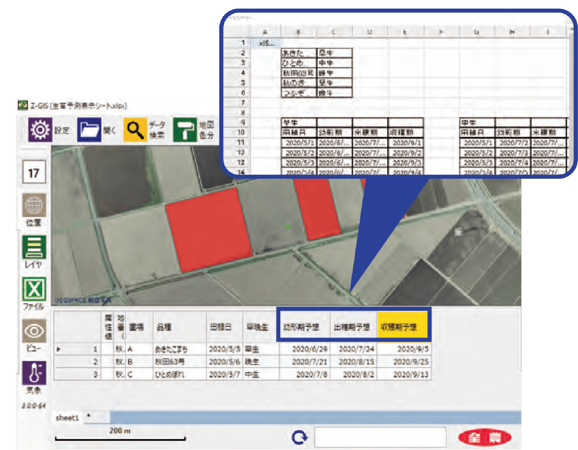Click the 位置 globe icon
The width and height of the screenshot is (578, 450).
34,205
